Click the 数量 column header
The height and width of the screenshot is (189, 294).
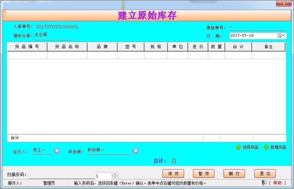tap(217, 47)
